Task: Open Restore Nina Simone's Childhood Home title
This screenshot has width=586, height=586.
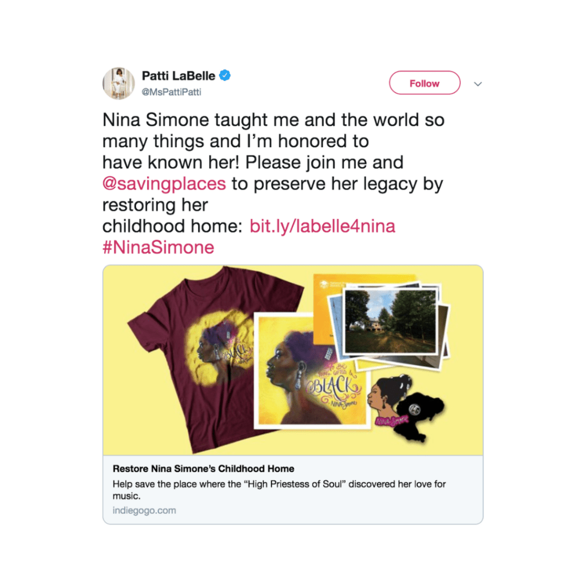Action: (x=203, y=469)
